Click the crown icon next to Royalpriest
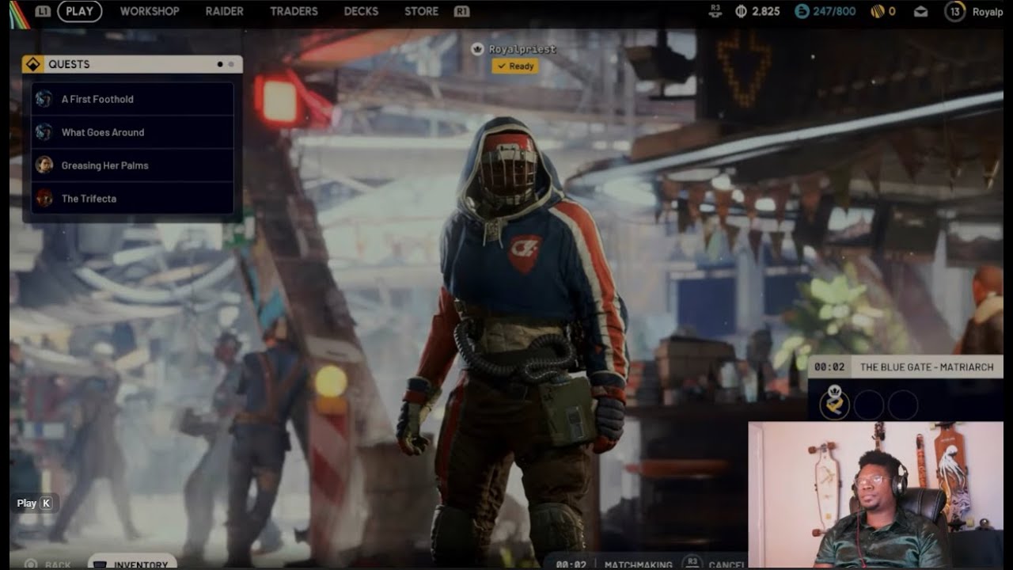Viewport: 1013px width, 570px height. click(477, 49)
